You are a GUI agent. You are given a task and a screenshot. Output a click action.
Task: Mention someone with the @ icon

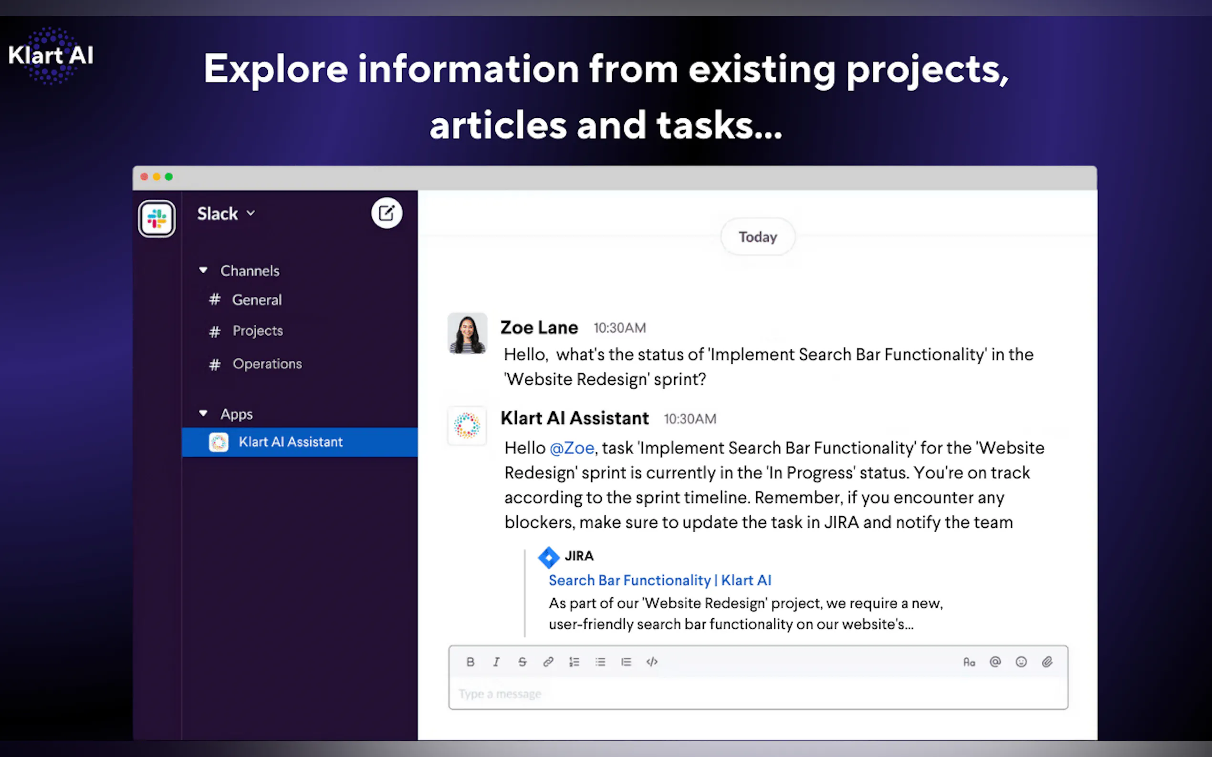tap(995, 662)
